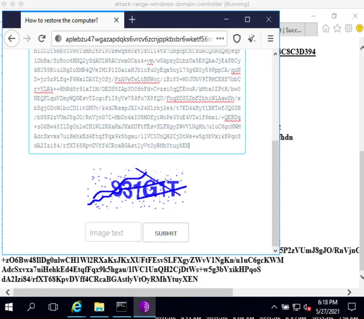Click the smiley feedback icon in IE

tap(359, 28)
